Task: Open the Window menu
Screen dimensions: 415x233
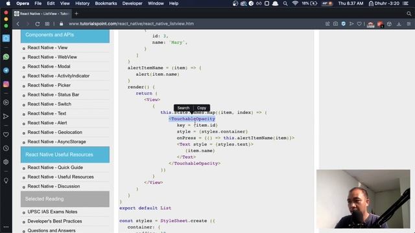Action: click(x=156, y=3)
